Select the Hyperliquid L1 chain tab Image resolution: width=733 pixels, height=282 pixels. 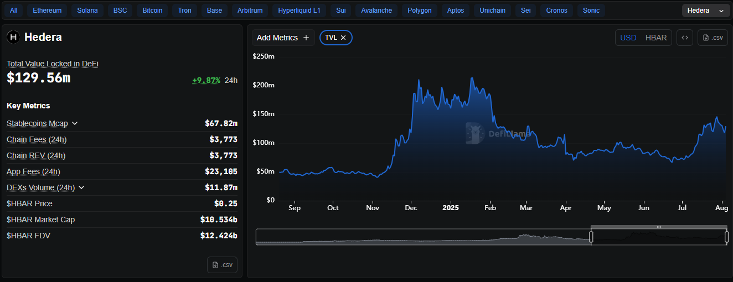tap(300, 11)
